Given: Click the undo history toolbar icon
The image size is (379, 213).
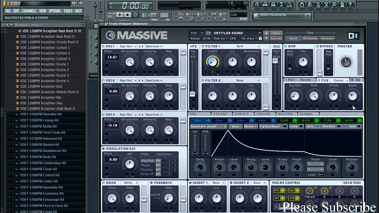Looking at the screenshot, I should click(302, 5).
